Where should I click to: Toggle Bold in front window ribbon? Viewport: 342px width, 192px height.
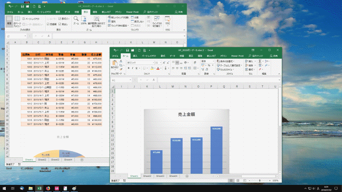(128, 68)
